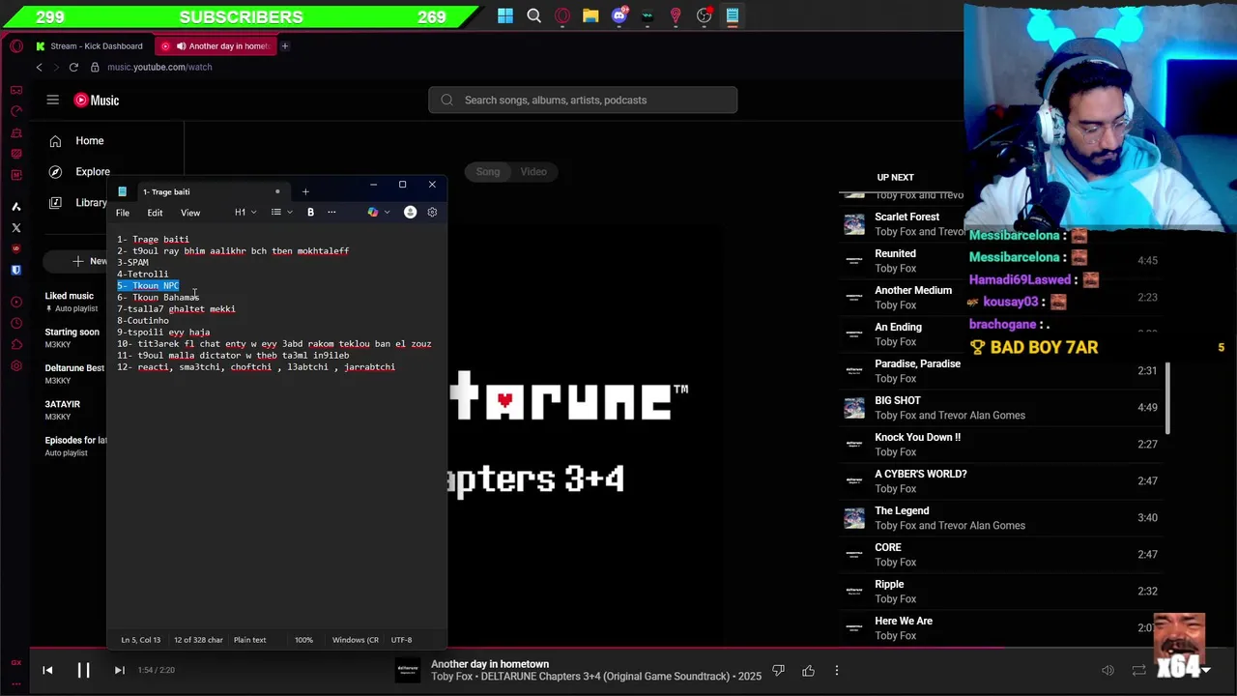The height and width of the screenshot is (696, 1237).
Task: Go back in browser history
Action: click(39, 67)
